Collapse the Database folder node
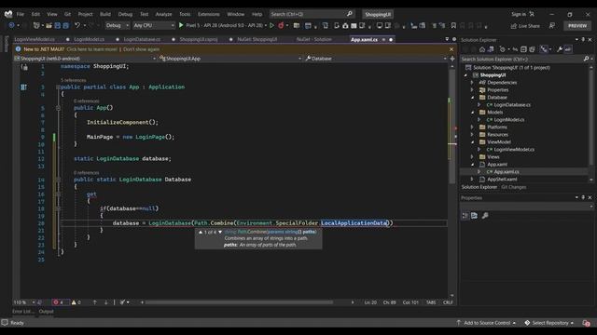Viewport: 597px width, 335px height. point(472,97)
